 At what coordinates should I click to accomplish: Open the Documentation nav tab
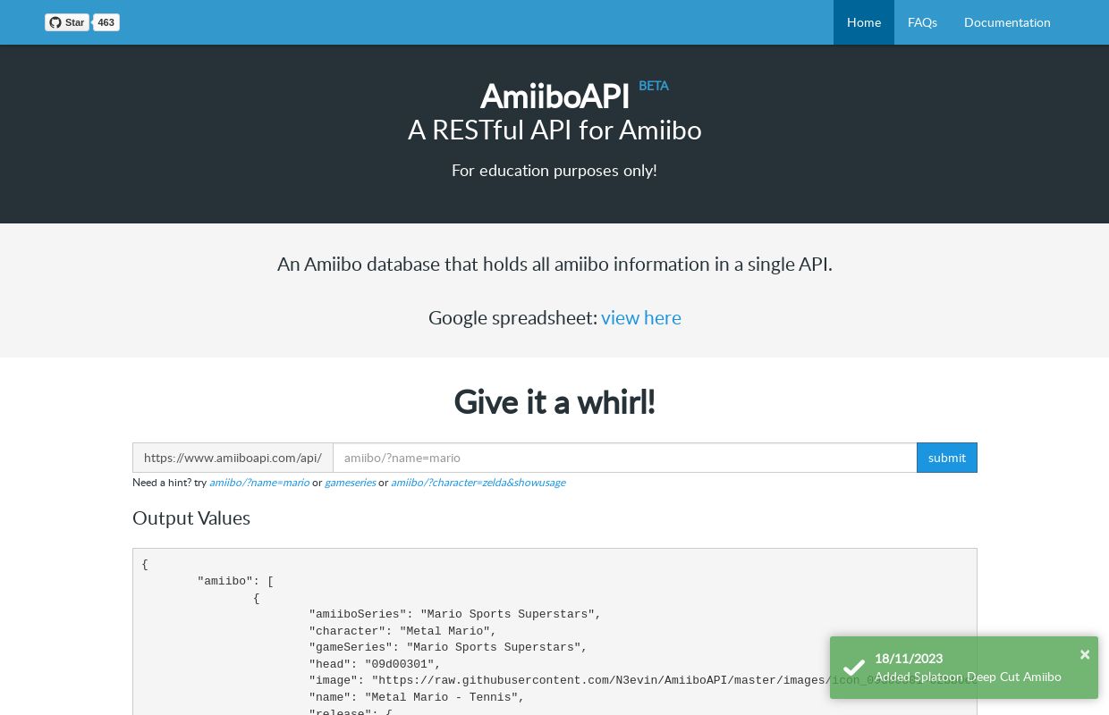(x=1007, y=22)
